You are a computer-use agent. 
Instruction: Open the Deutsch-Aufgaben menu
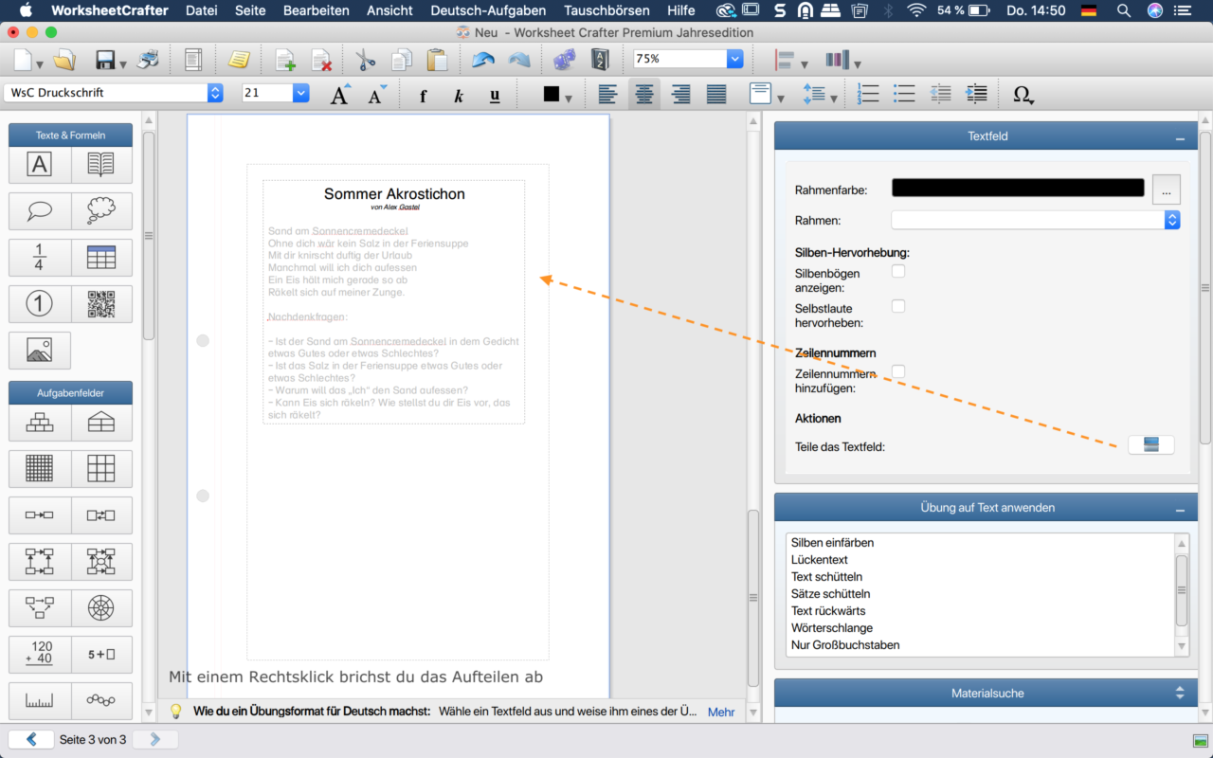(488, 10)
